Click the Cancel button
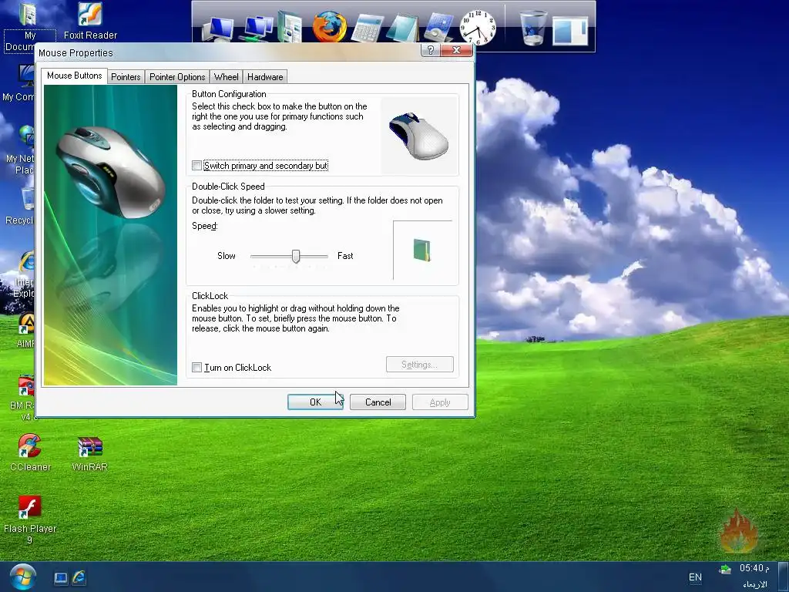Screen dimensions: 789x592 click(378, 402)
